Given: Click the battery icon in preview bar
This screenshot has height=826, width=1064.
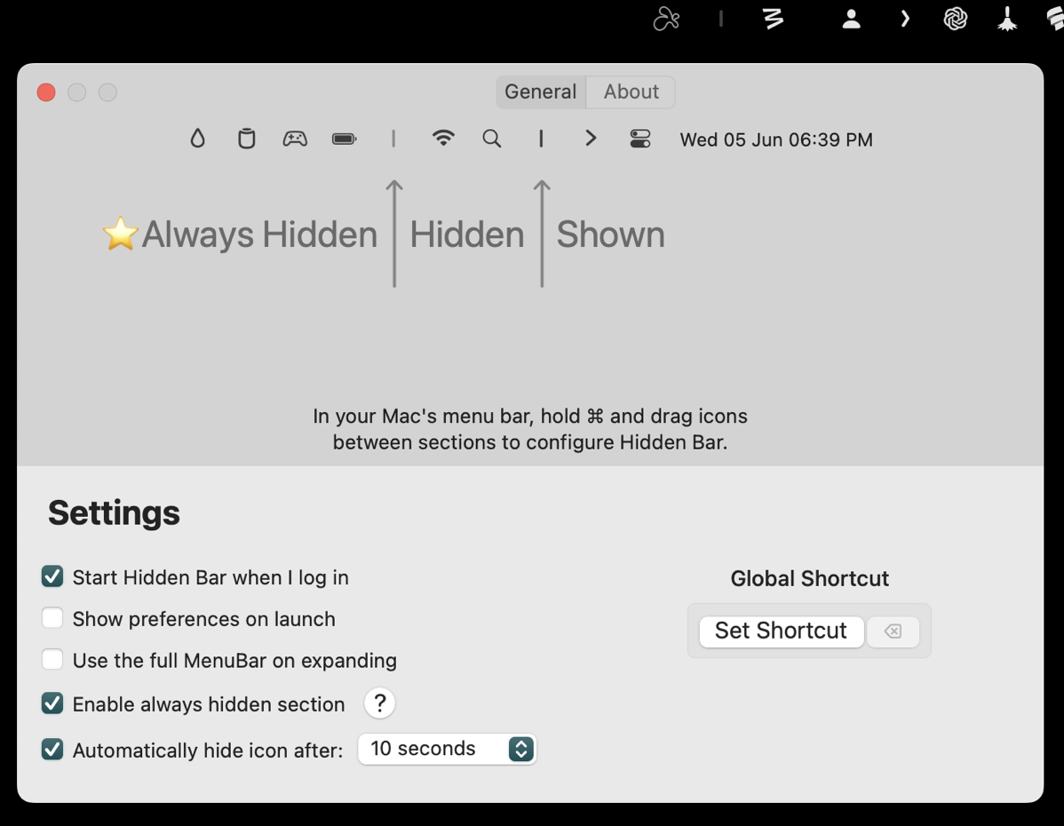Looking at the screenshot, I should (344, 139).
